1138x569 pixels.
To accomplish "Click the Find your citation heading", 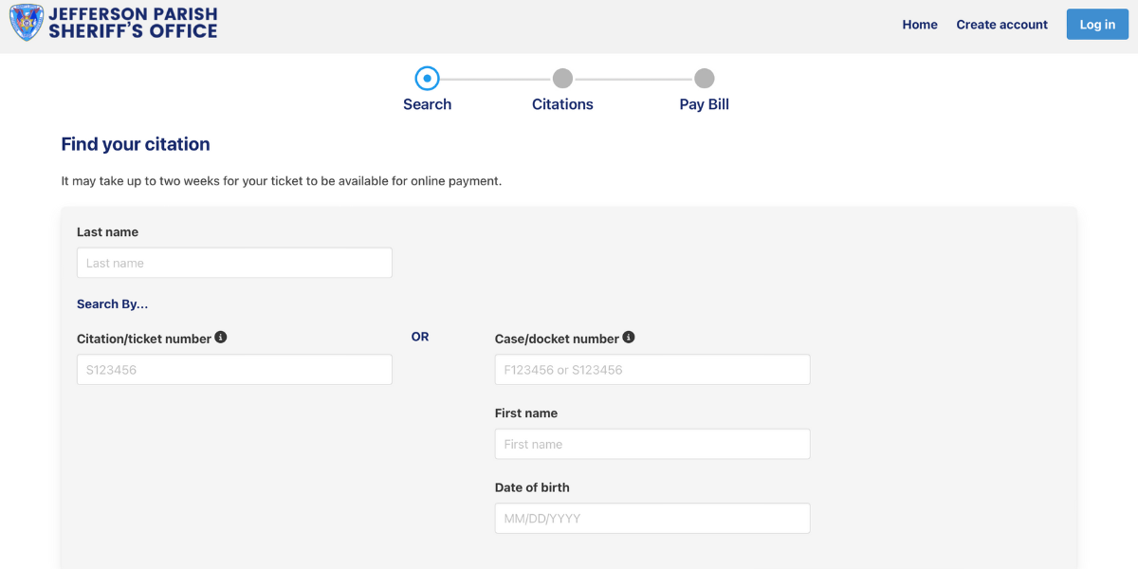I will tap(136, 144).
